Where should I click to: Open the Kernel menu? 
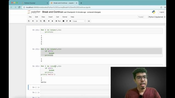coord(65,17)
